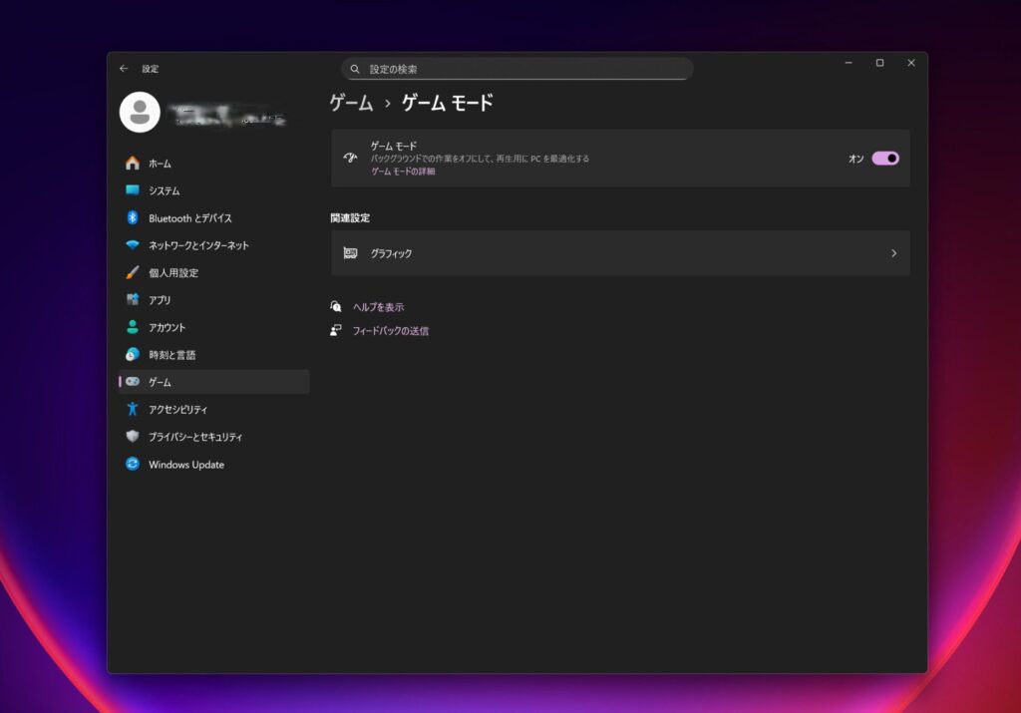
Task: Click the アプリ apps icon
Action: 133,300
